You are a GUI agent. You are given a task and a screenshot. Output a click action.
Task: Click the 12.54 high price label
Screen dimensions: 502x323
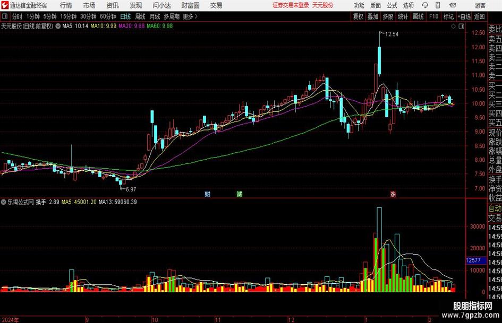pos(392,34)
